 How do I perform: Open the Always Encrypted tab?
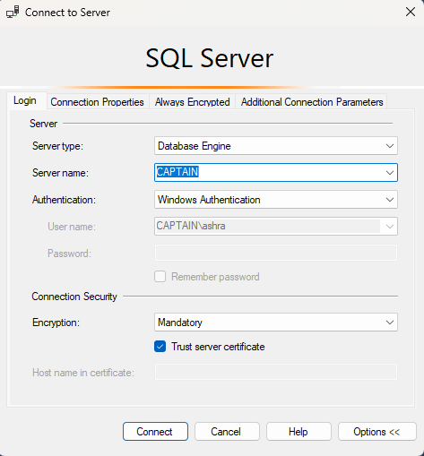click(192, 102)
